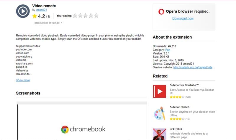236x140 pixels.
Task: Click the Video remote extension play icon
Action: point(23,11)
